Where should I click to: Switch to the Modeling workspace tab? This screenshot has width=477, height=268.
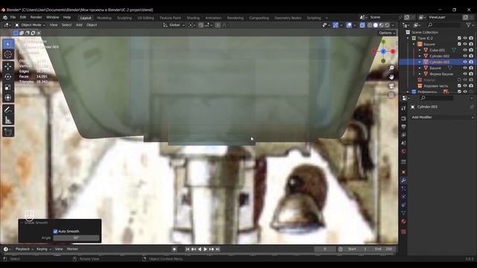(x=104, y=18)
